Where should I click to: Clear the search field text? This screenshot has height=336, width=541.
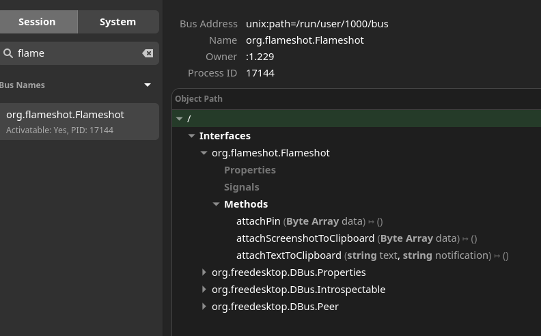coord(148,53)
